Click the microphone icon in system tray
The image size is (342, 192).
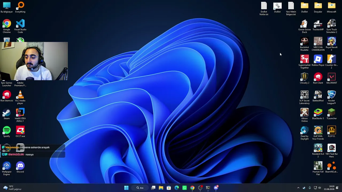coord(310,188)
